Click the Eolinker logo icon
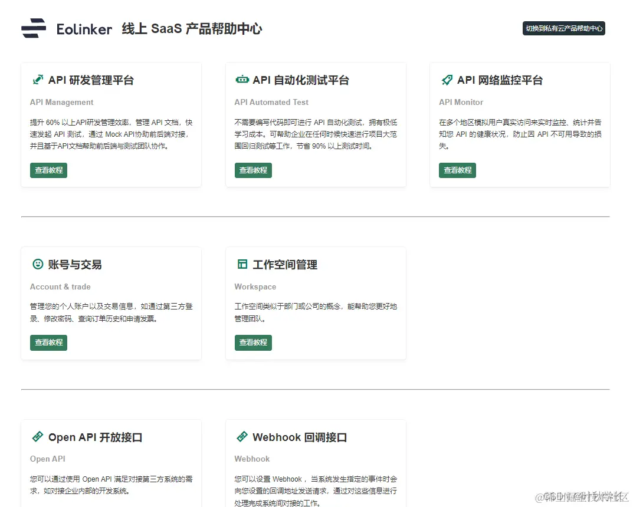The width and height of the screenshot is (633, 507). 34,28
